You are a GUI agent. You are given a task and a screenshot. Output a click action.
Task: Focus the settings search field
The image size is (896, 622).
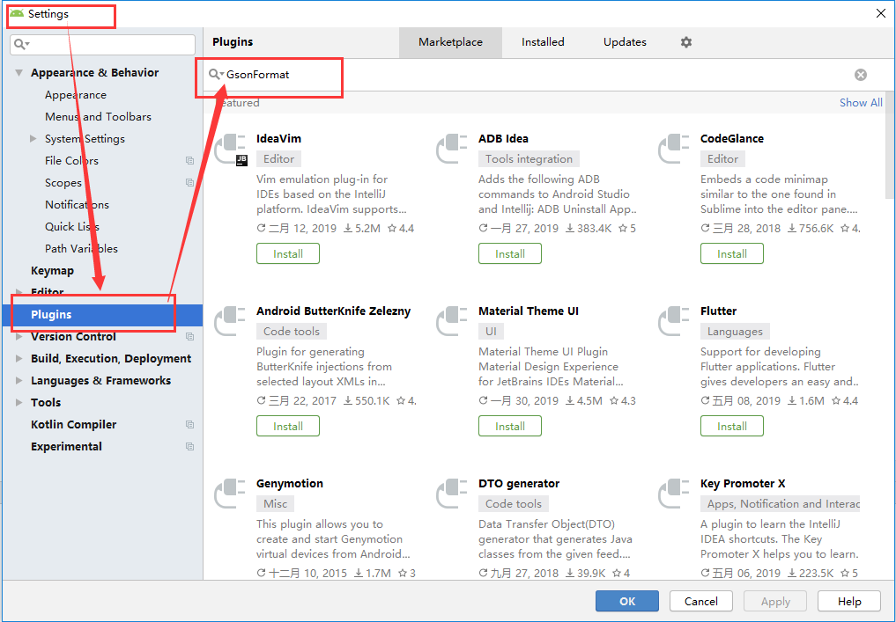click(103, 45)
